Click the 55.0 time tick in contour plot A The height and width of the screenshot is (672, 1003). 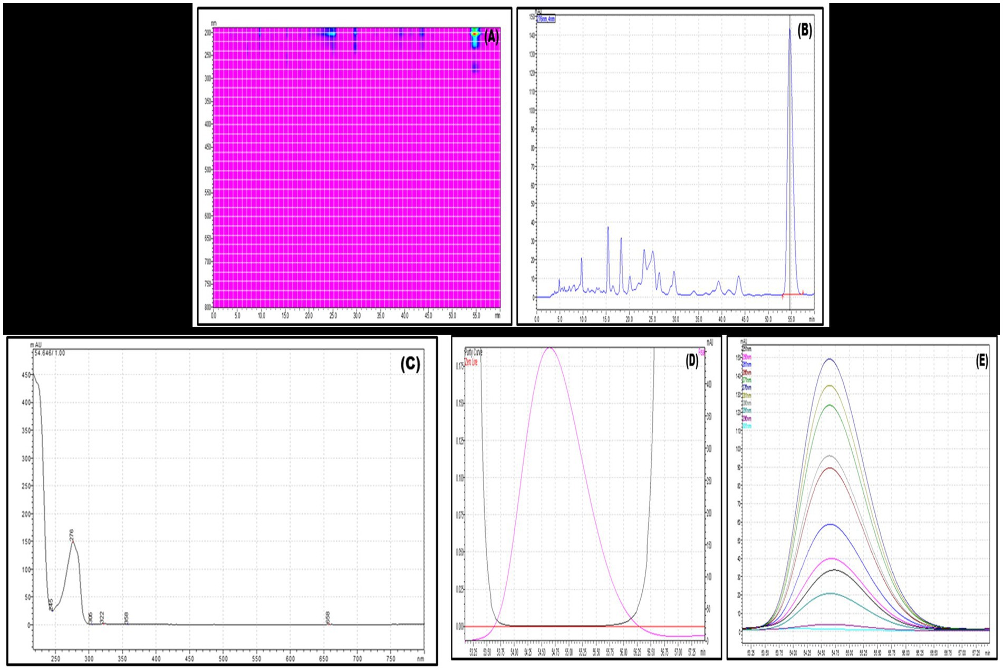[476, 316]
